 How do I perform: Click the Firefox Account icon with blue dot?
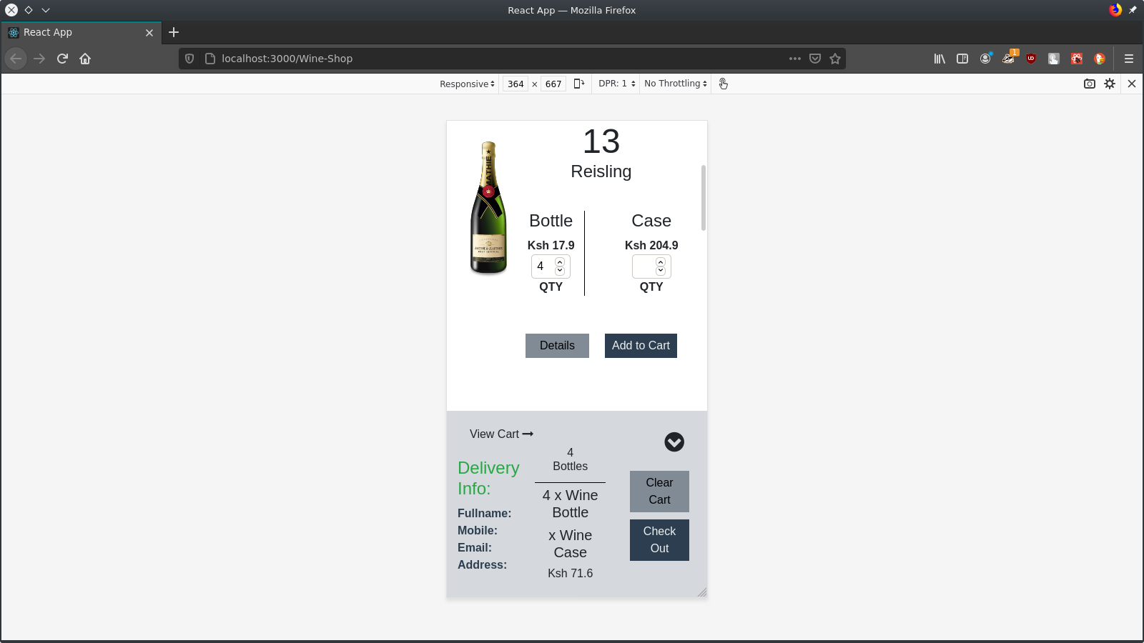click(985, 59)
